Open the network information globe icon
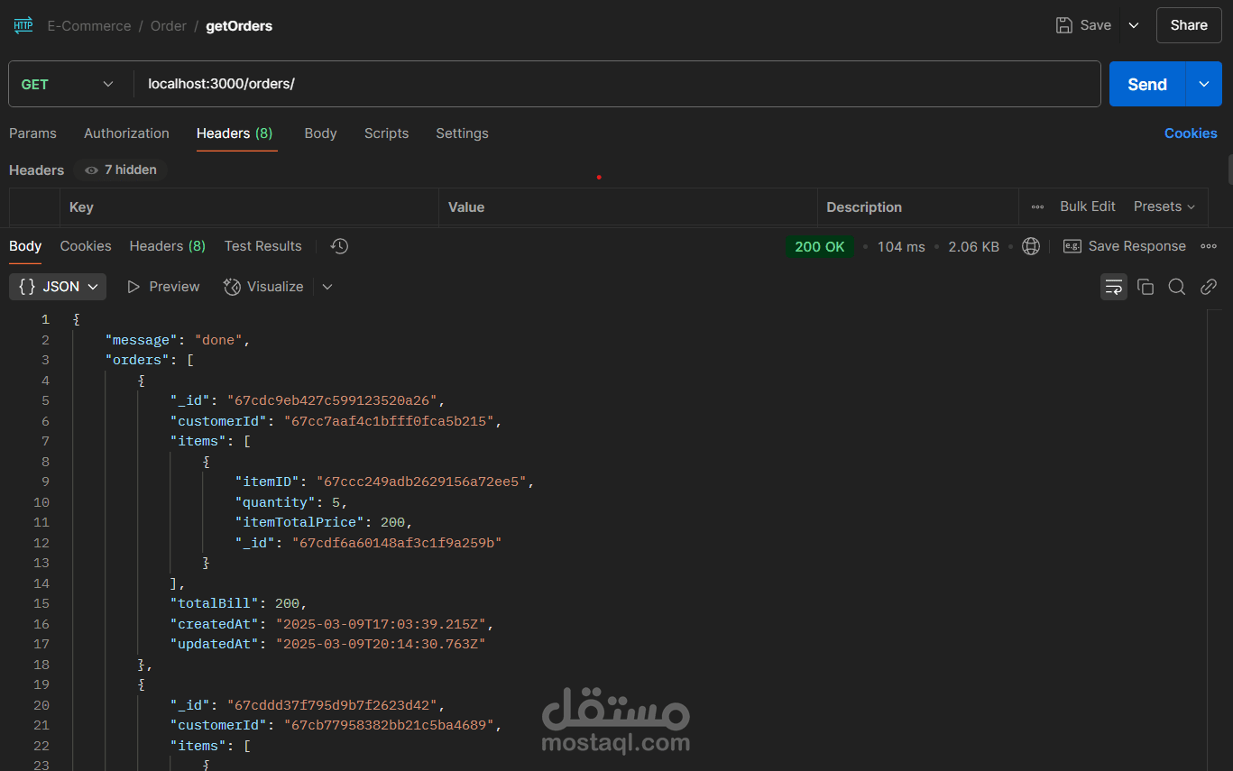The image size is (1233, 771). [x=1031, y=245]
